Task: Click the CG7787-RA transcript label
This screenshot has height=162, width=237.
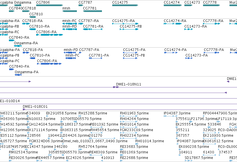Action: (89, 21)
